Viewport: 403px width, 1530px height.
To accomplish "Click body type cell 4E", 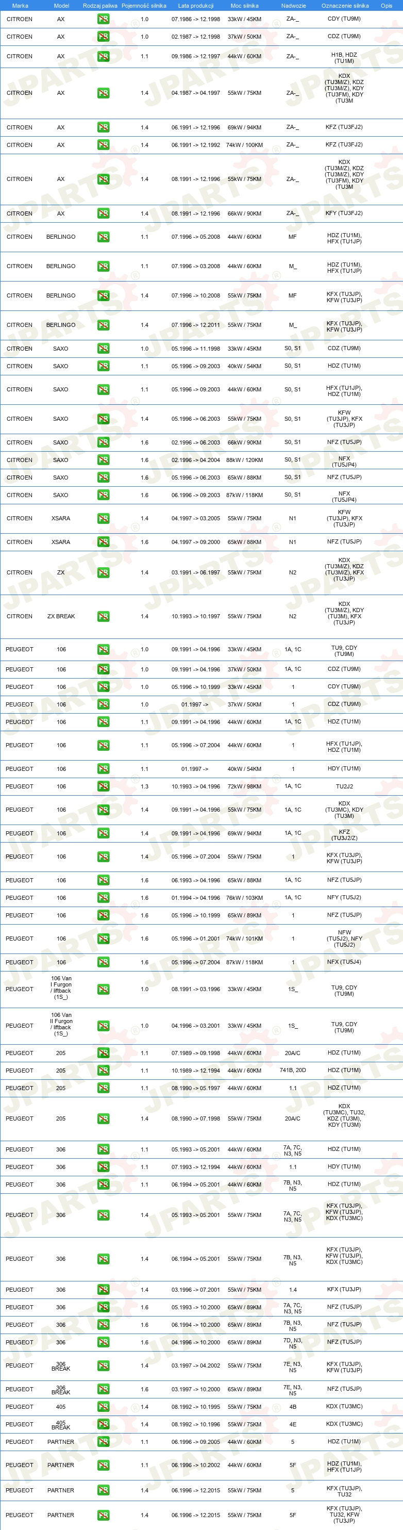I will tap(293, 1425).
